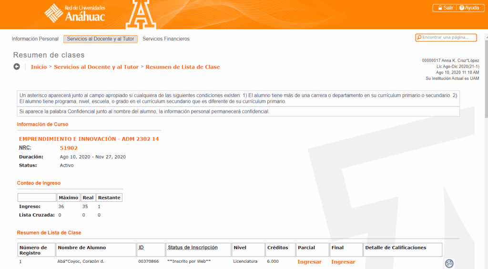This screenshot has width=488, height=269.
Task: Email the student using the envelope icon
Action: [449, 263]
